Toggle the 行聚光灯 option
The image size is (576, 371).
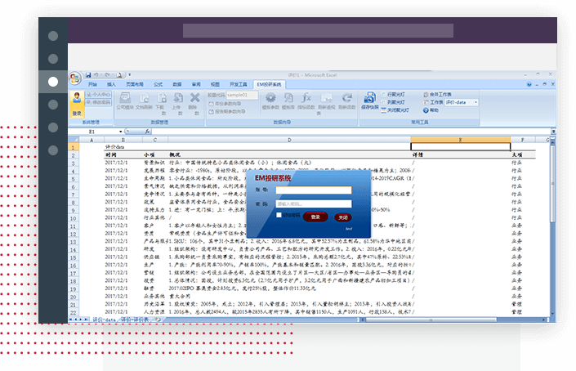pos(384,95)
